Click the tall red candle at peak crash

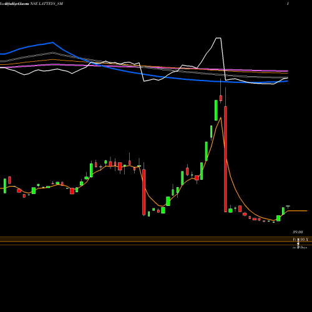click(225, 159)
